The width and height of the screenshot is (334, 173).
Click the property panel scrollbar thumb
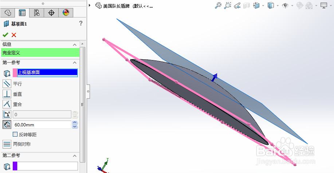82,105
